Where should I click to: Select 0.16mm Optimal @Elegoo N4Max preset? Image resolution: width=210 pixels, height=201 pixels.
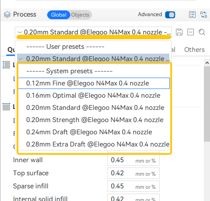pos(94,95)
